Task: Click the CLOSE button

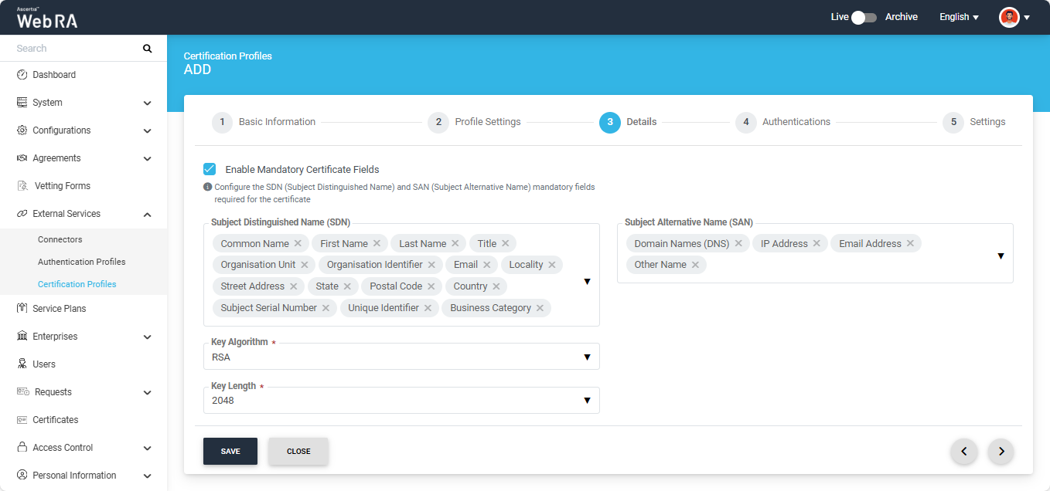Action: tap(298, 451)
